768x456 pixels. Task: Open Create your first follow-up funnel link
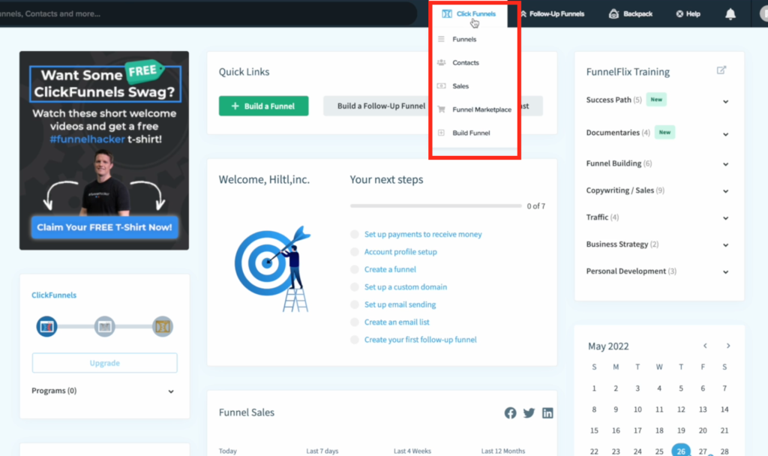(420, 340)
